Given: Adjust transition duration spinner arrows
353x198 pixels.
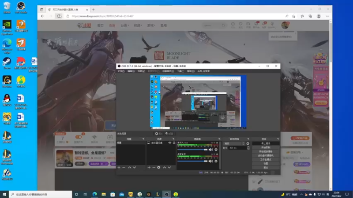Looking at the screenshot, I should click(248, 148).
